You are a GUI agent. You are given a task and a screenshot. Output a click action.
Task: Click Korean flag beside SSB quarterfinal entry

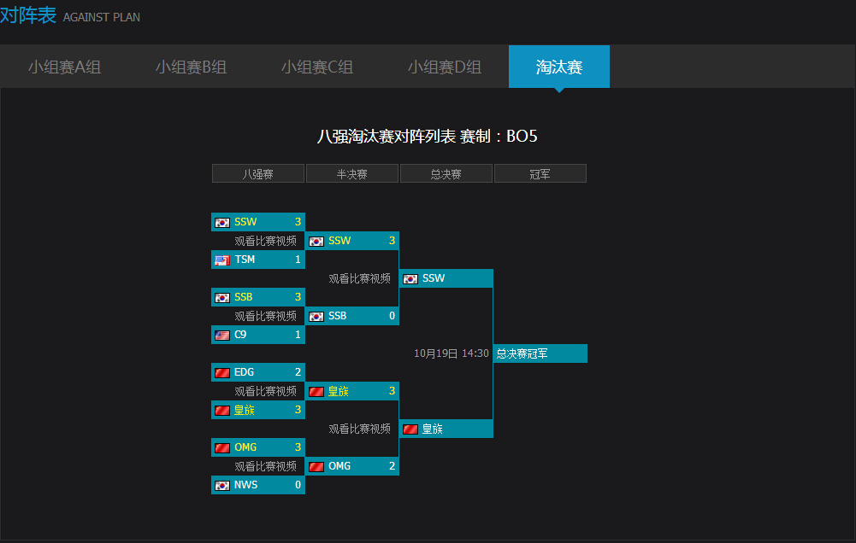coord(222,298)
